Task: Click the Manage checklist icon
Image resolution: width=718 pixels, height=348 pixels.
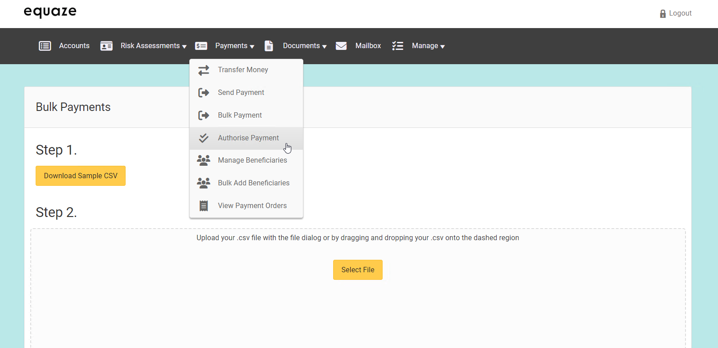Action: point(398,46)
